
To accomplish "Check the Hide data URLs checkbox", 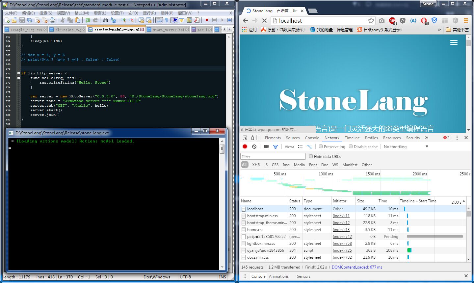I will click(311, 156).
